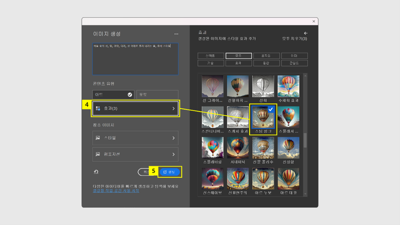Switch to the 테마 filter tab

pyautogui.click(x=294, y=55)
